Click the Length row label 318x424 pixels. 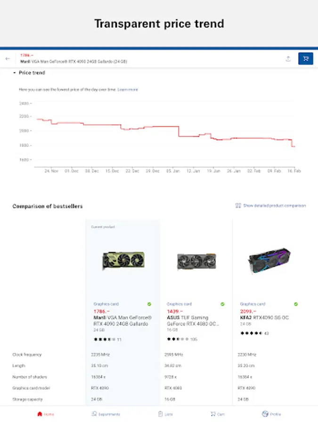[x=19, y=366]
